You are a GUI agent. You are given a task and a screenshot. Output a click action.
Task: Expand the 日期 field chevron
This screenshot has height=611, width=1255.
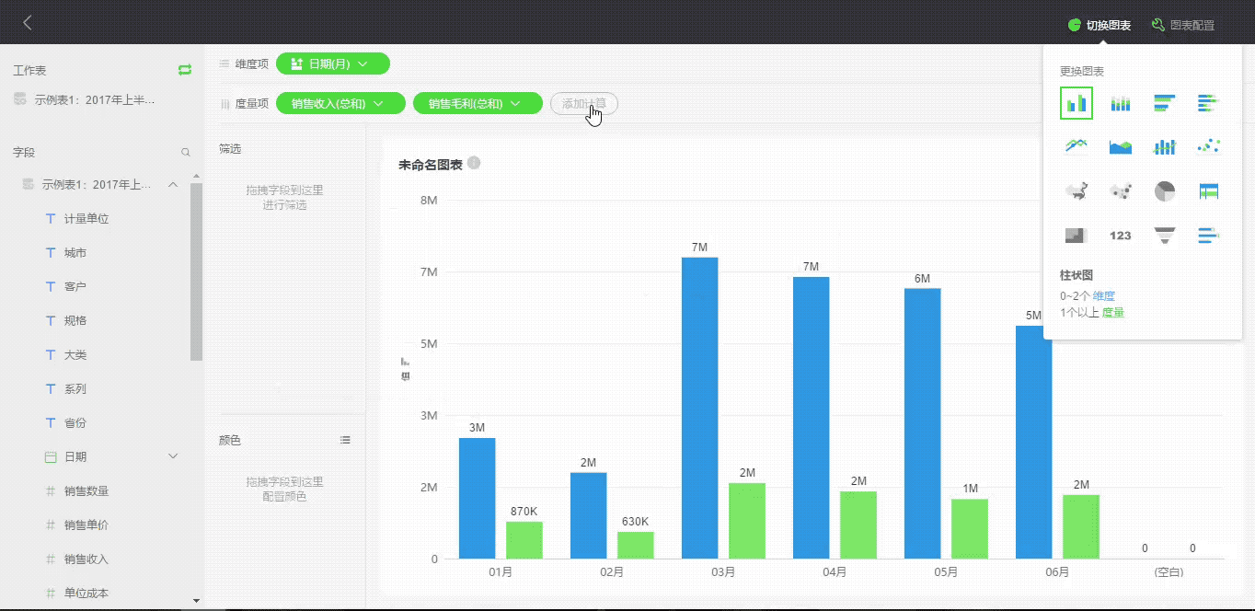click(x=172, y=456)
